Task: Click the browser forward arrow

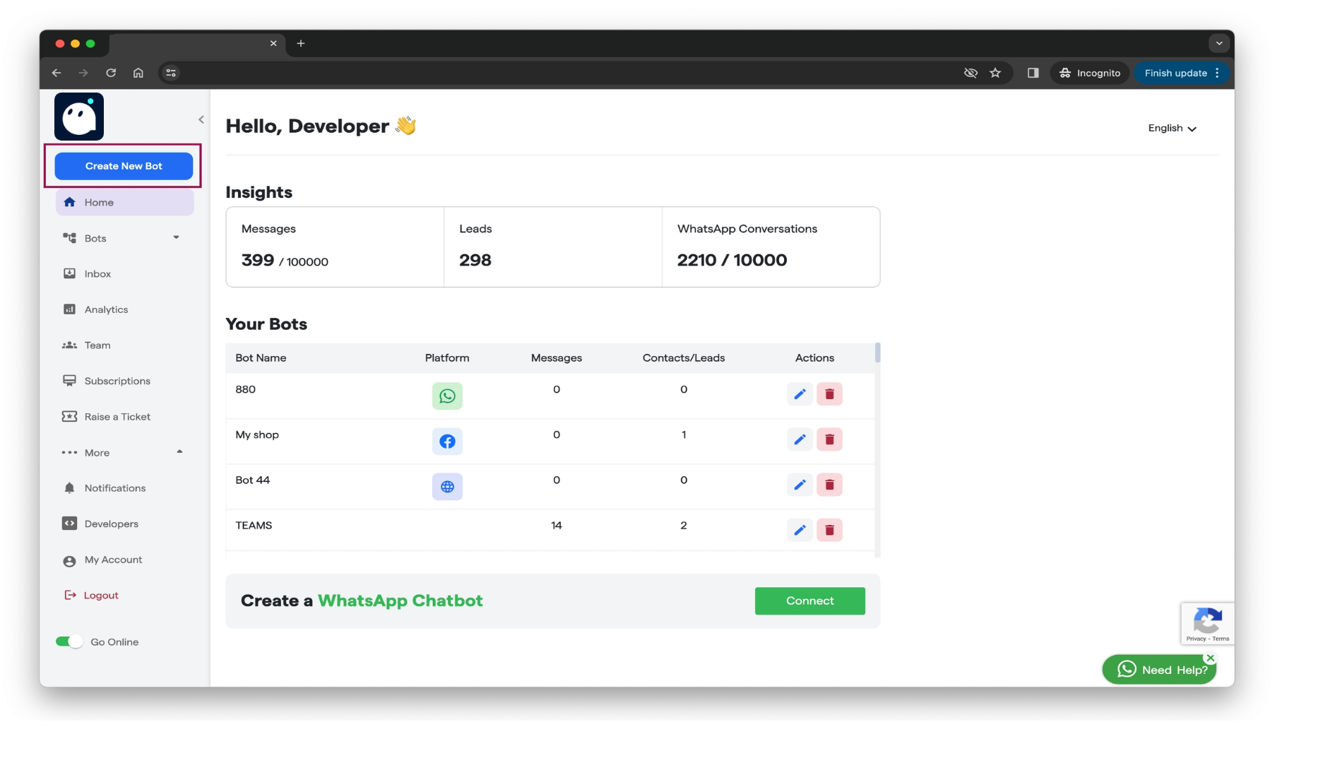Action: [x=83, y=73]
